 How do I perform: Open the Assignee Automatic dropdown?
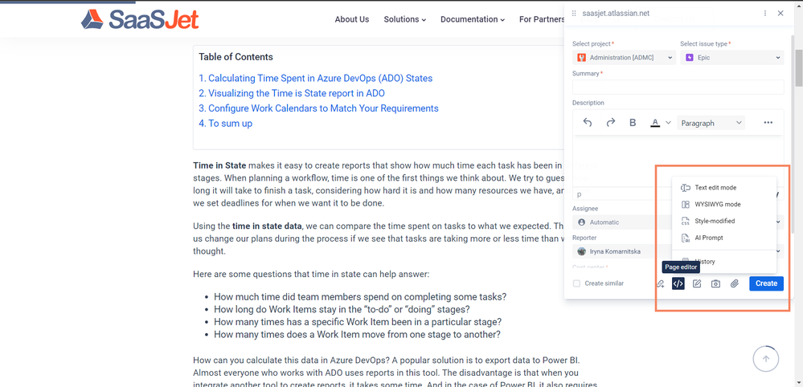(678, 222)
